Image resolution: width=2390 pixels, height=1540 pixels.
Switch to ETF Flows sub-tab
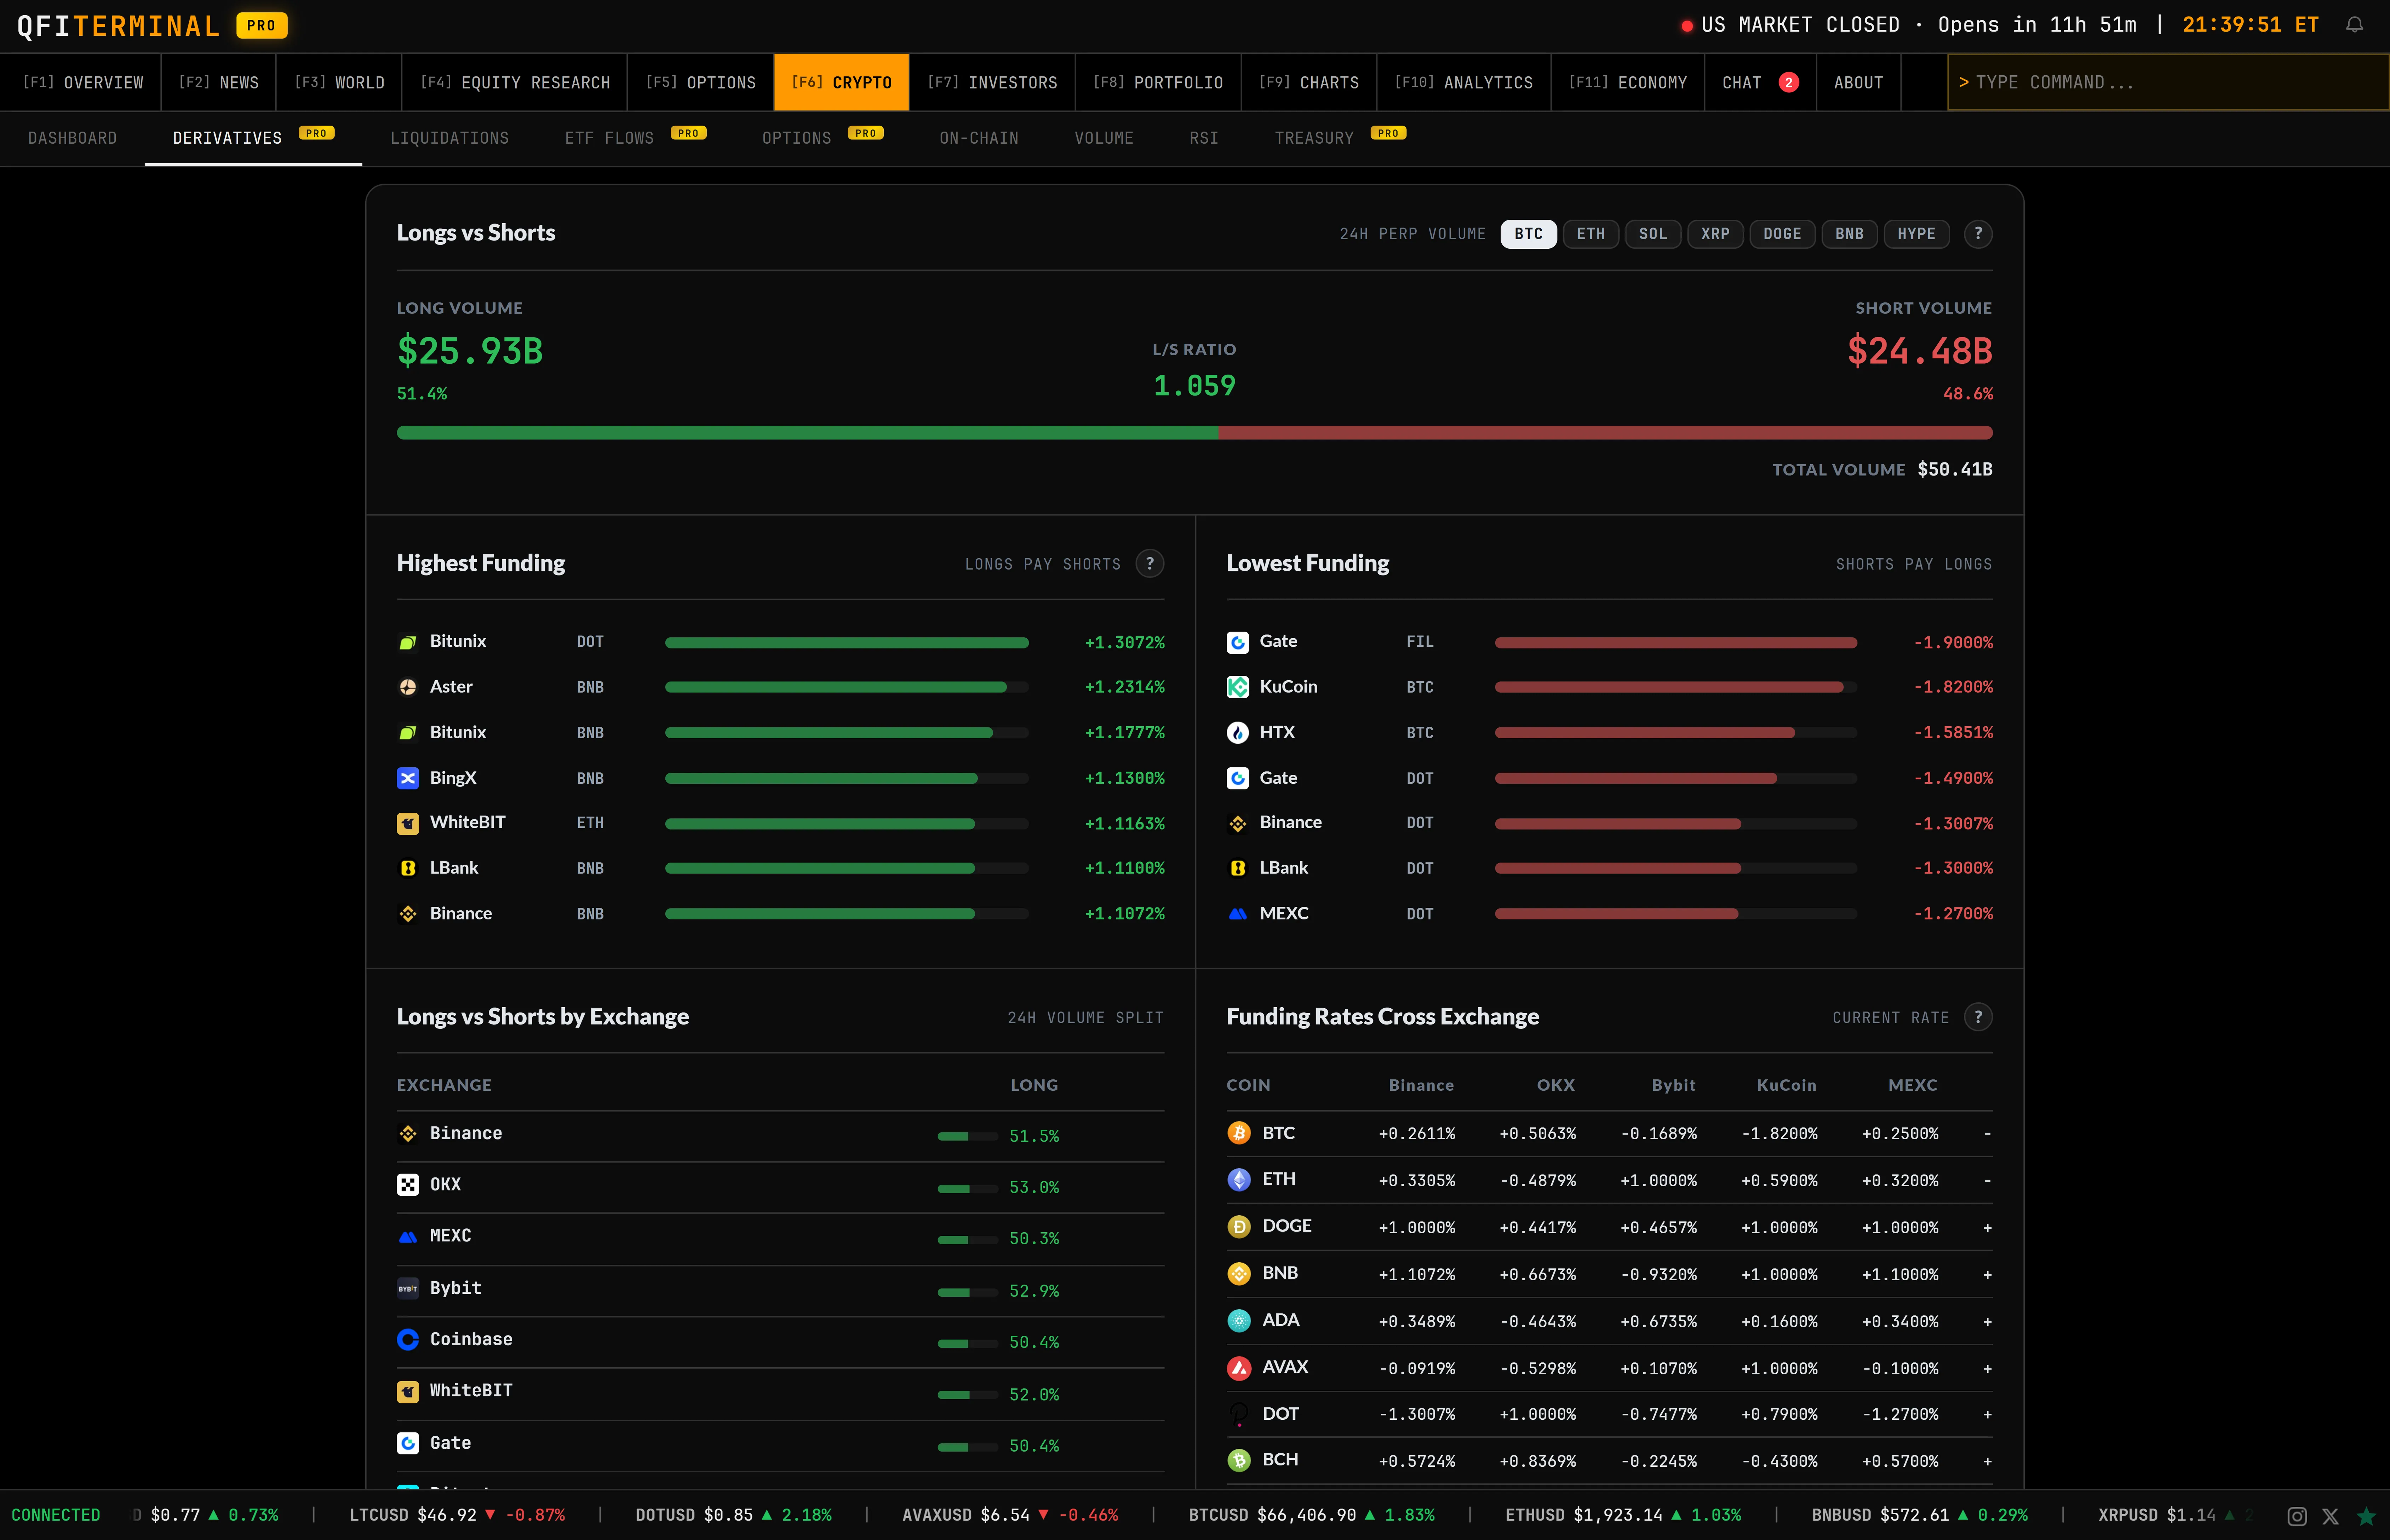pyautogui.click(x=635, y=138)
